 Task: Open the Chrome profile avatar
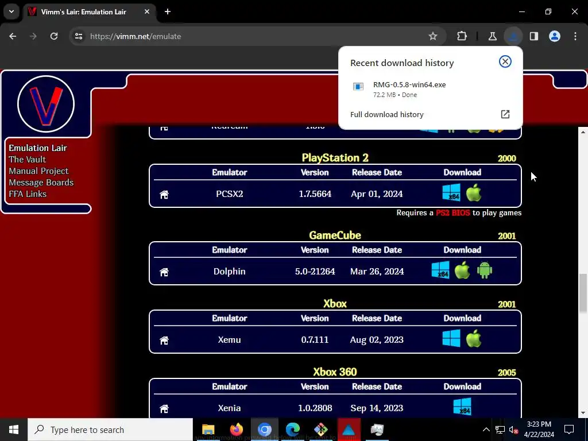point(555,36)
